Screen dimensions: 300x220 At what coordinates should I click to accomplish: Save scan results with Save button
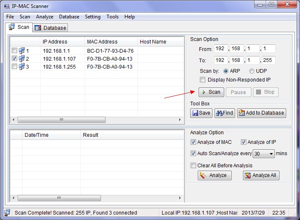pyautogui.click(x=201, y=113)
